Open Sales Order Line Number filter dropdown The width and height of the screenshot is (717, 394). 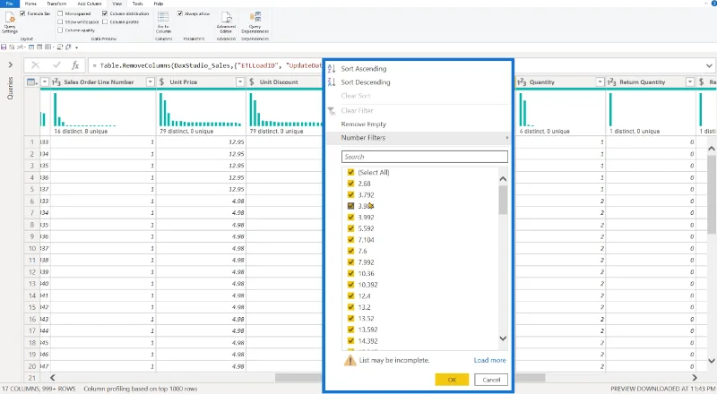[x=150, y=82]
